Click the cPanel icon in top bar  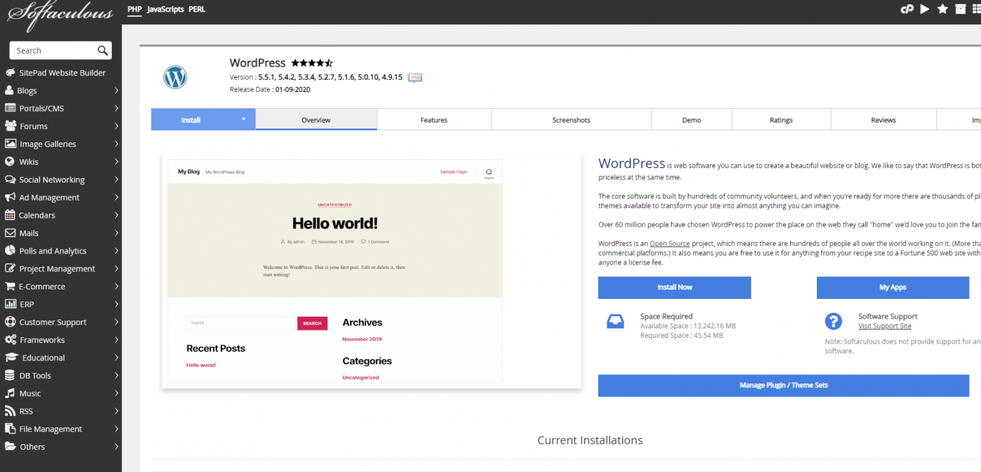(906, 9)
